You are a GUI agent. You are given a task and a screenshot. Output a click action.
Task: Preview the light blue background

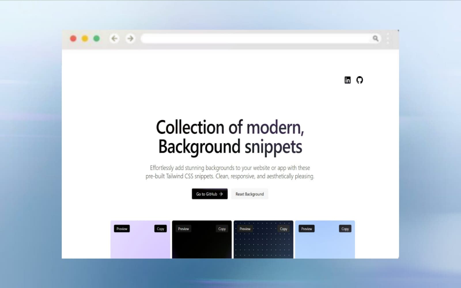307,229
